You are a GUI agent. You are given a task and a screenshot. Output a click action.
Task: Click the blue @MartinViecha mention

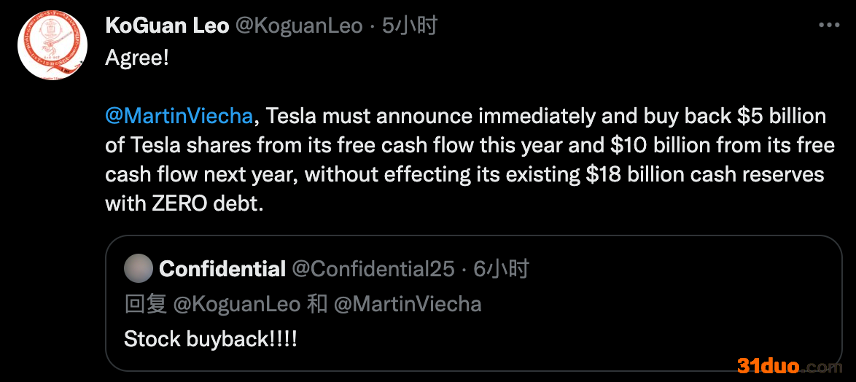click(x=179, y=116)
